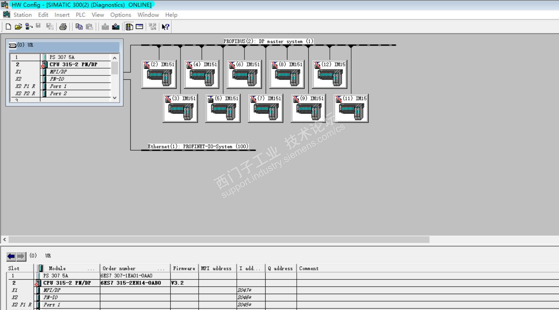Click I address 2046* cell

pos(251,298)
